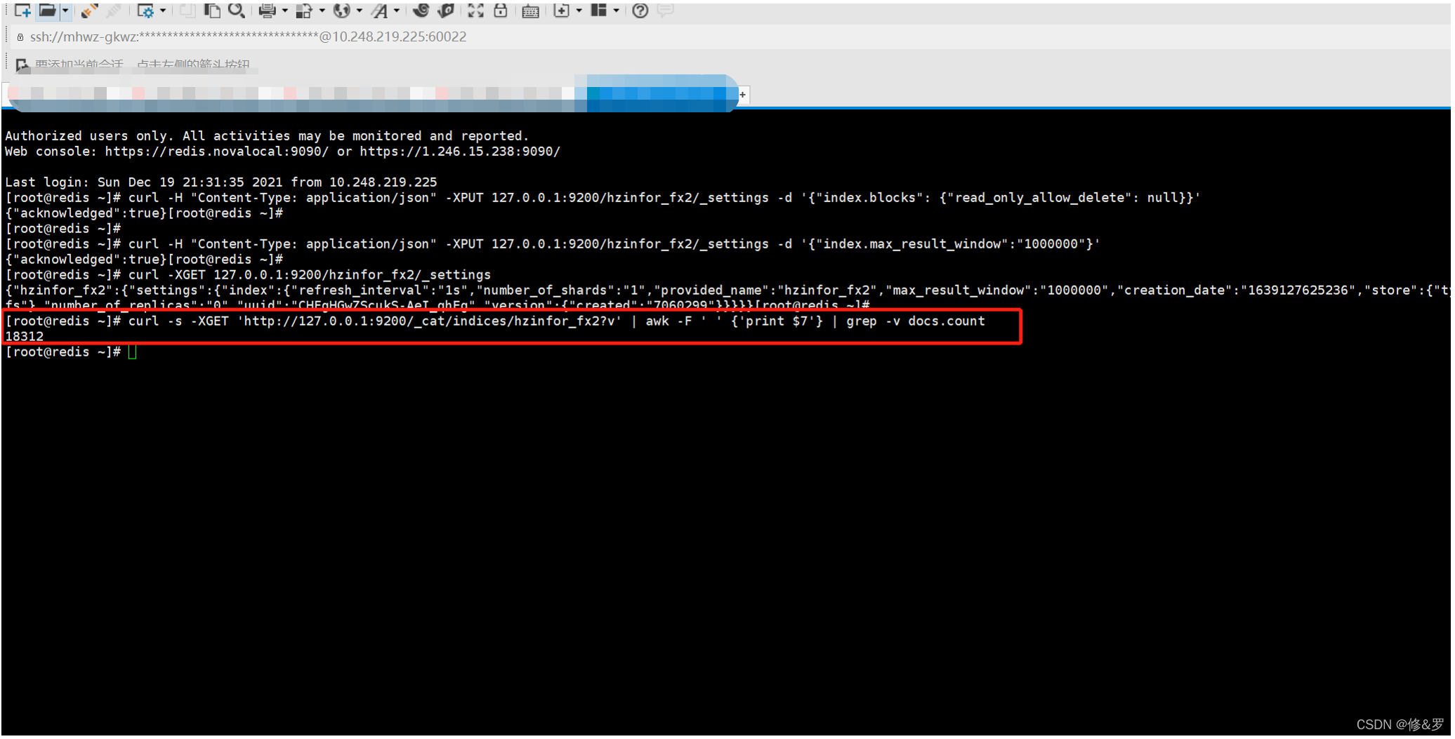Launch Xftp with the green swirl icon
Screen dimensions: 1455x739
tap(421, 11)
